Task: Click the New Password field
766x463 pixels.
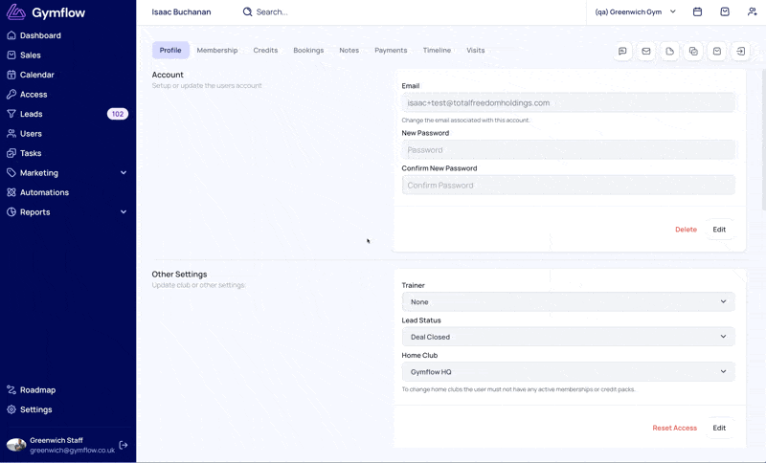Action: point(568,150)
